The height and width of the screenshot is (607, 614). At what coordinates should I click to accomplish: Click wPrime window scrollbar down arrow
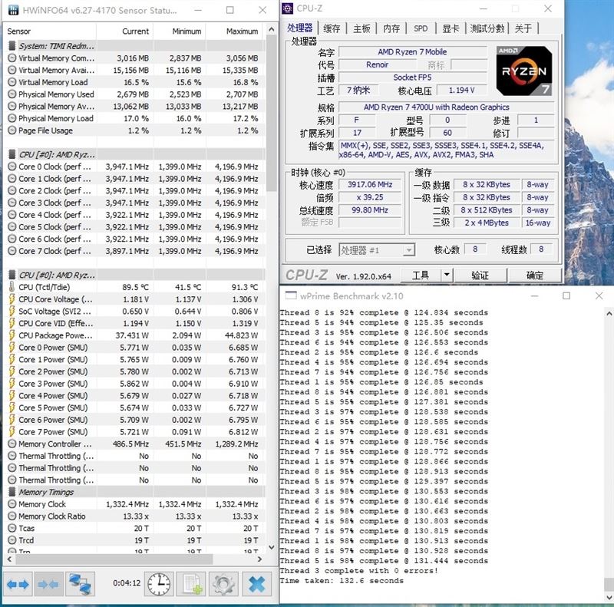tap(609, 598)
